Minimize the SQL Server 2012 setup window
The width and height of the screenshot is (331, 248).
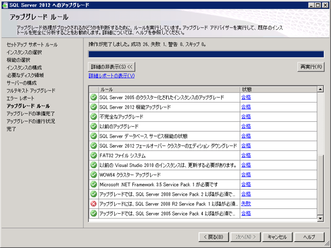tap(311, 5)
